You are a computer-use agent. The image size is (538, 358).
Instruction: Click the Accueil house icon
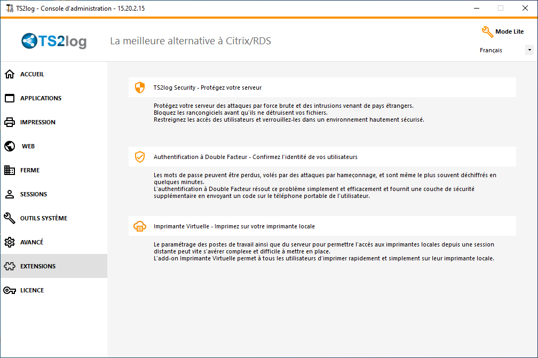click(x=10, y=74)
